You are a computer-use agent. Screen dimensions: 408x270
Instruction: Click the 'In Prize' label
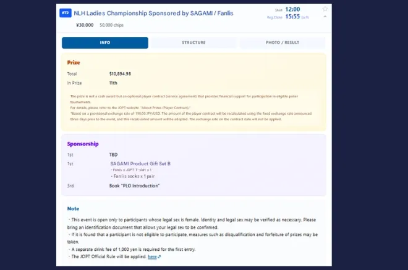(x=74, y=83)
